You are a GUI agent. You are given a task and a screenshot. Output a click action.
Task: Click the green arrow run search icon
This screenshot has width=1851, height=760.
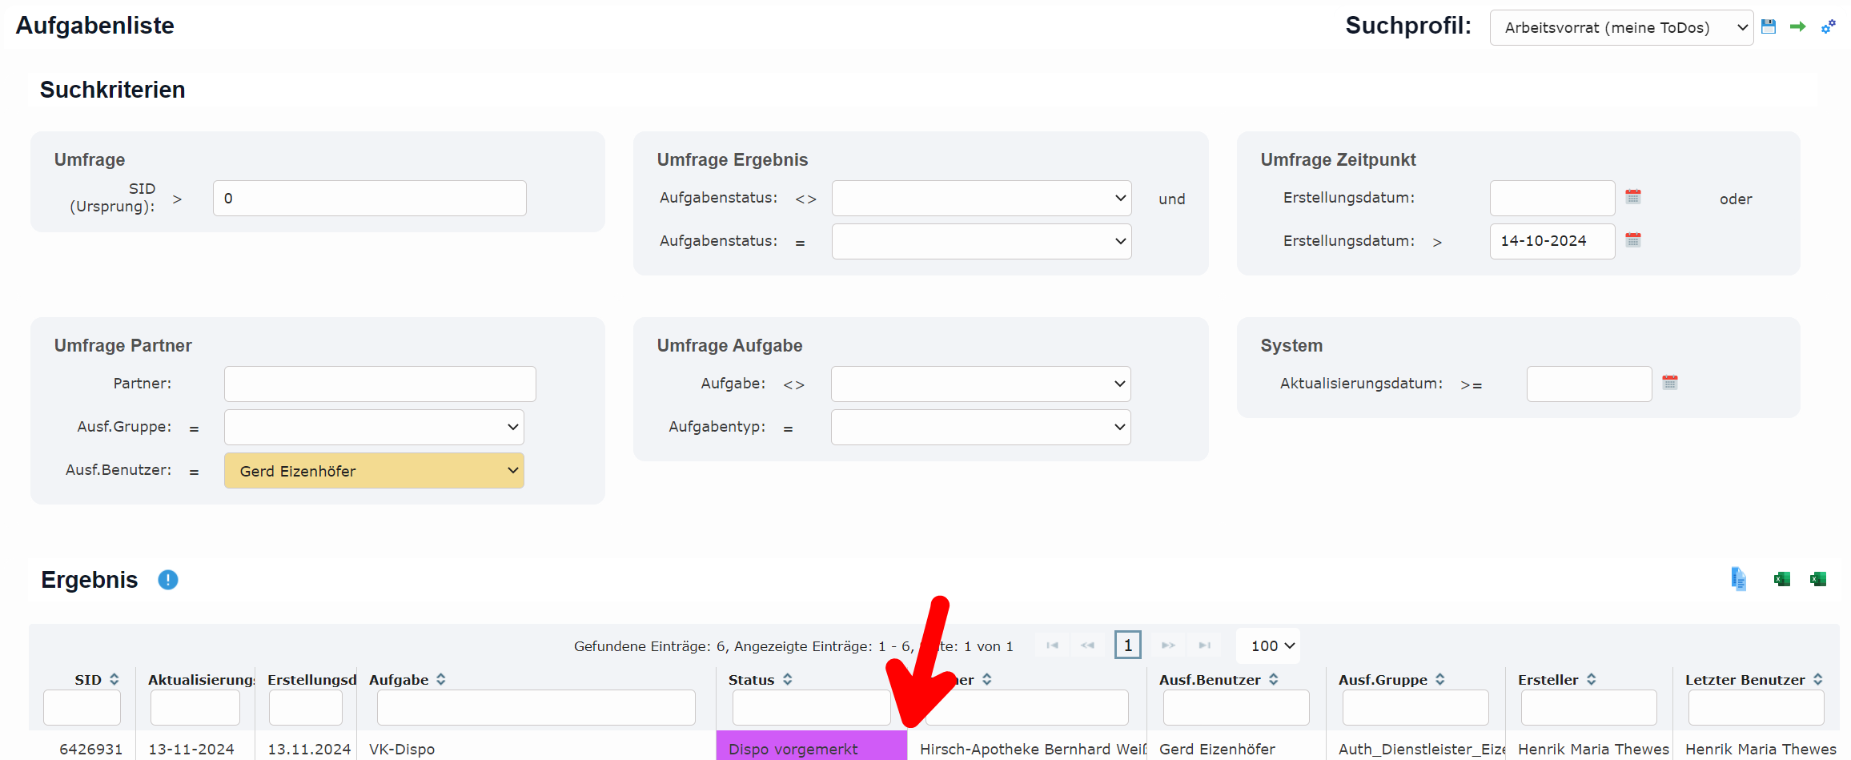(x=1798, y=26)
